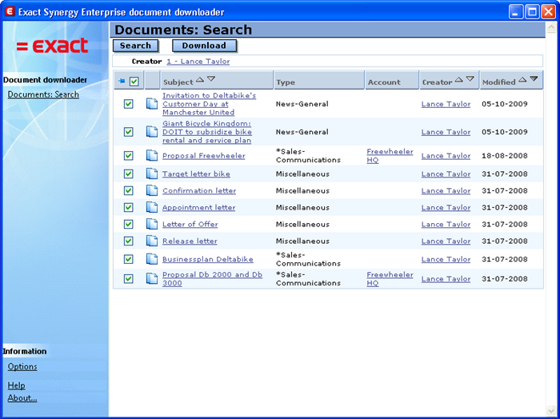Sort Creator column ascending

(459, 79)
